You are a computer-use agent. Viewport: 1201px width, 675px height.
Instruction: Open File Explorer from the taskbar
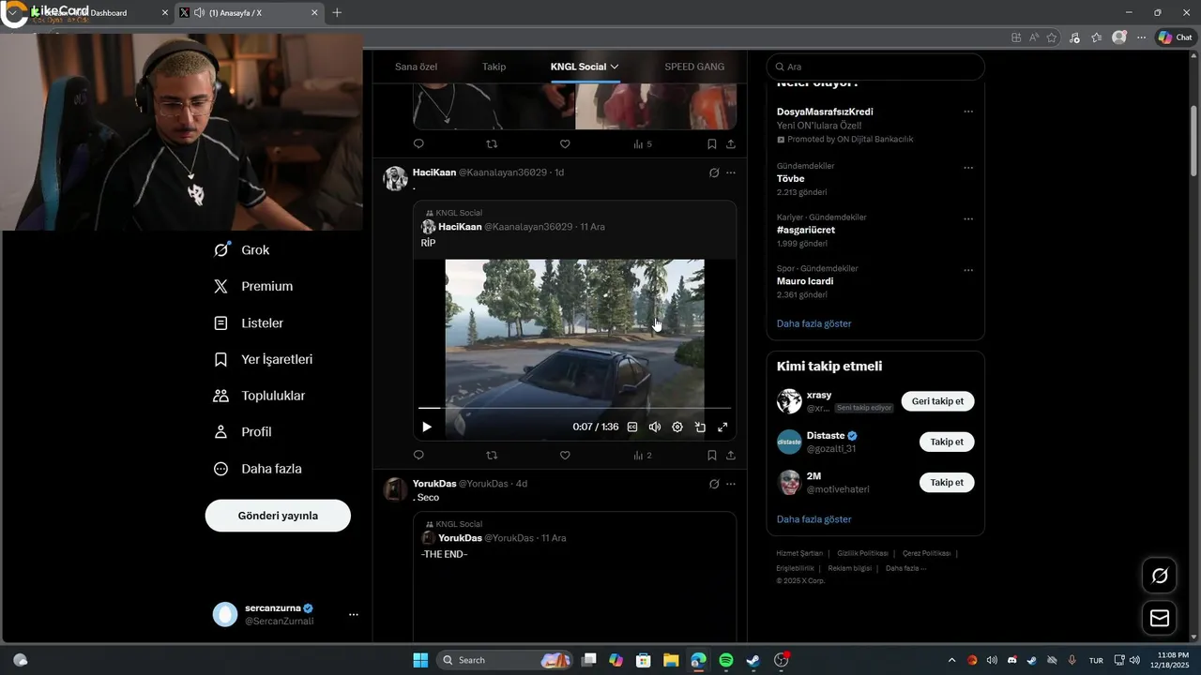[x=671, y=660]
